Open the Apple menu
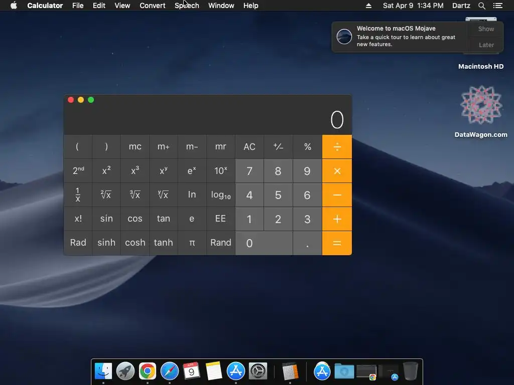514x385 pixels. click(x=14, y=6)
